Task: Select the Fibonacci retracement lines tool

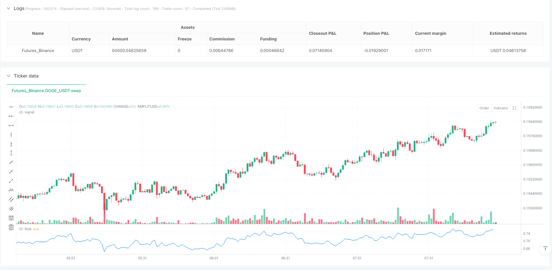Action: 11,218
